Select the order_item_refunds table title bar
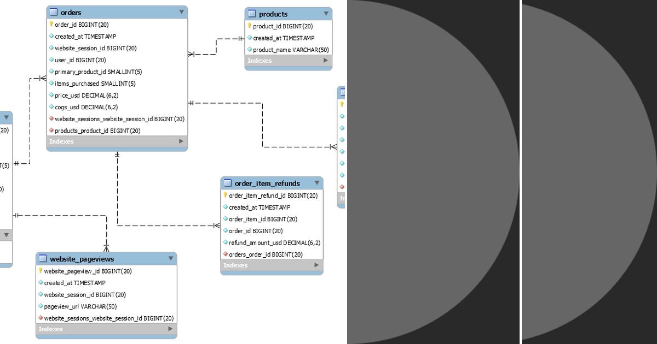The width and height of the screenshot is (657, 344). click(x=268, y=183)
